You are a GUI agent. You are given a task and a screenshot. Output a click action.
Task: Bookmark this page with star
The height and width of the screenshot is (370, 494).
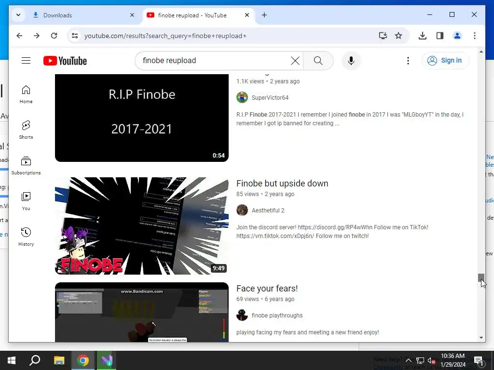(x=398, y=36)
